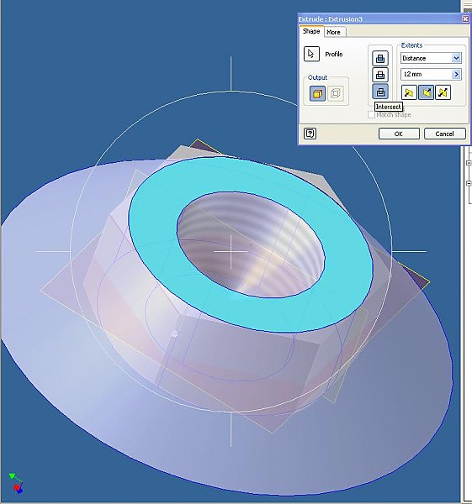472x504 pixels.
Task: Switch to the More tab
Action: click(x=334, y=32)
